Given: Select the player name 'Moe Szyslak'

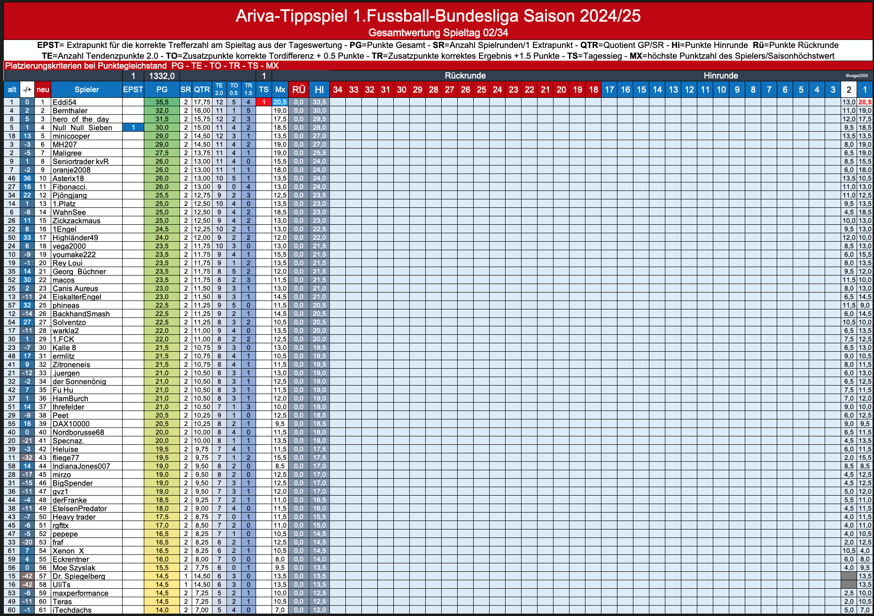Looking at the screenshot, I should coord(74,568).
